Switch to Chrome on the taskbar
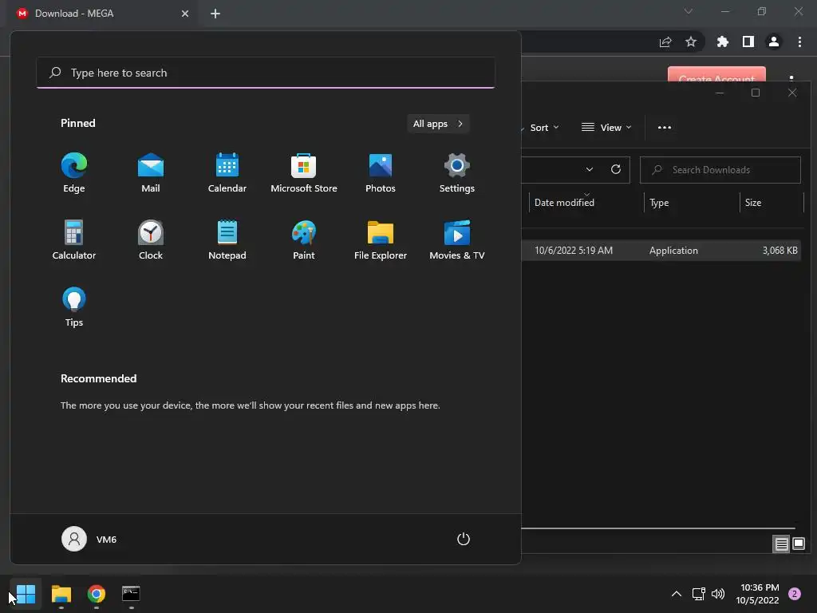 pos(97,594)
